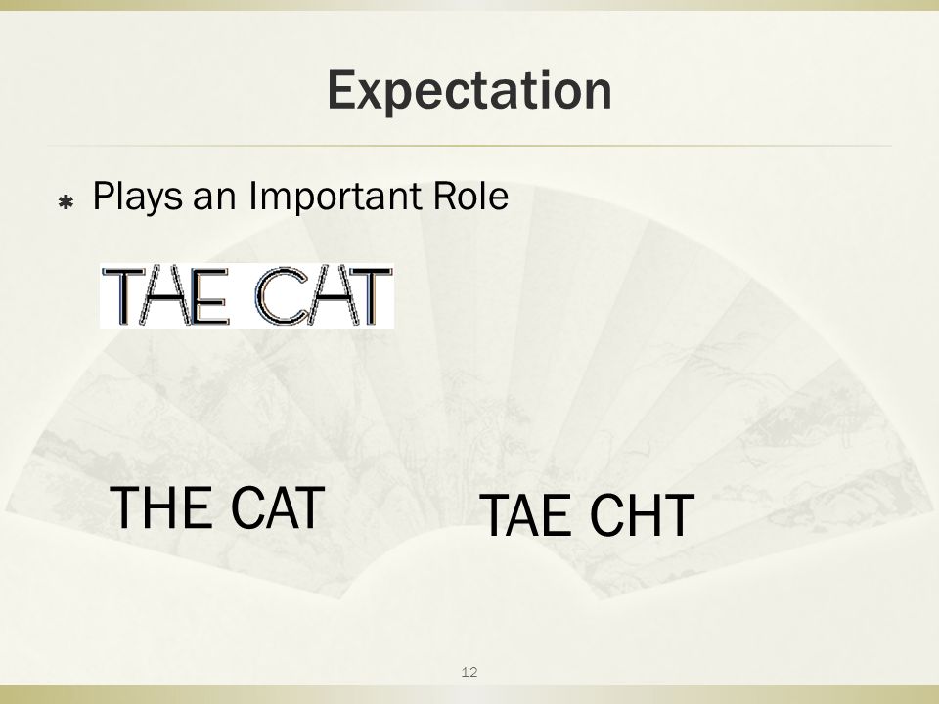Click the first word in the white picture

click(165, 295)
